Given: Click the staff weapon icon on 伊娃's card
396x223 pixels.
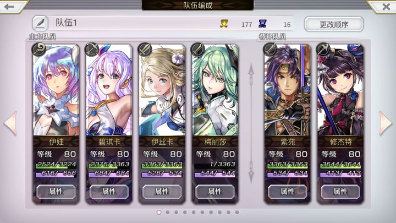Looking at the screenshot, I should (39, 49).
